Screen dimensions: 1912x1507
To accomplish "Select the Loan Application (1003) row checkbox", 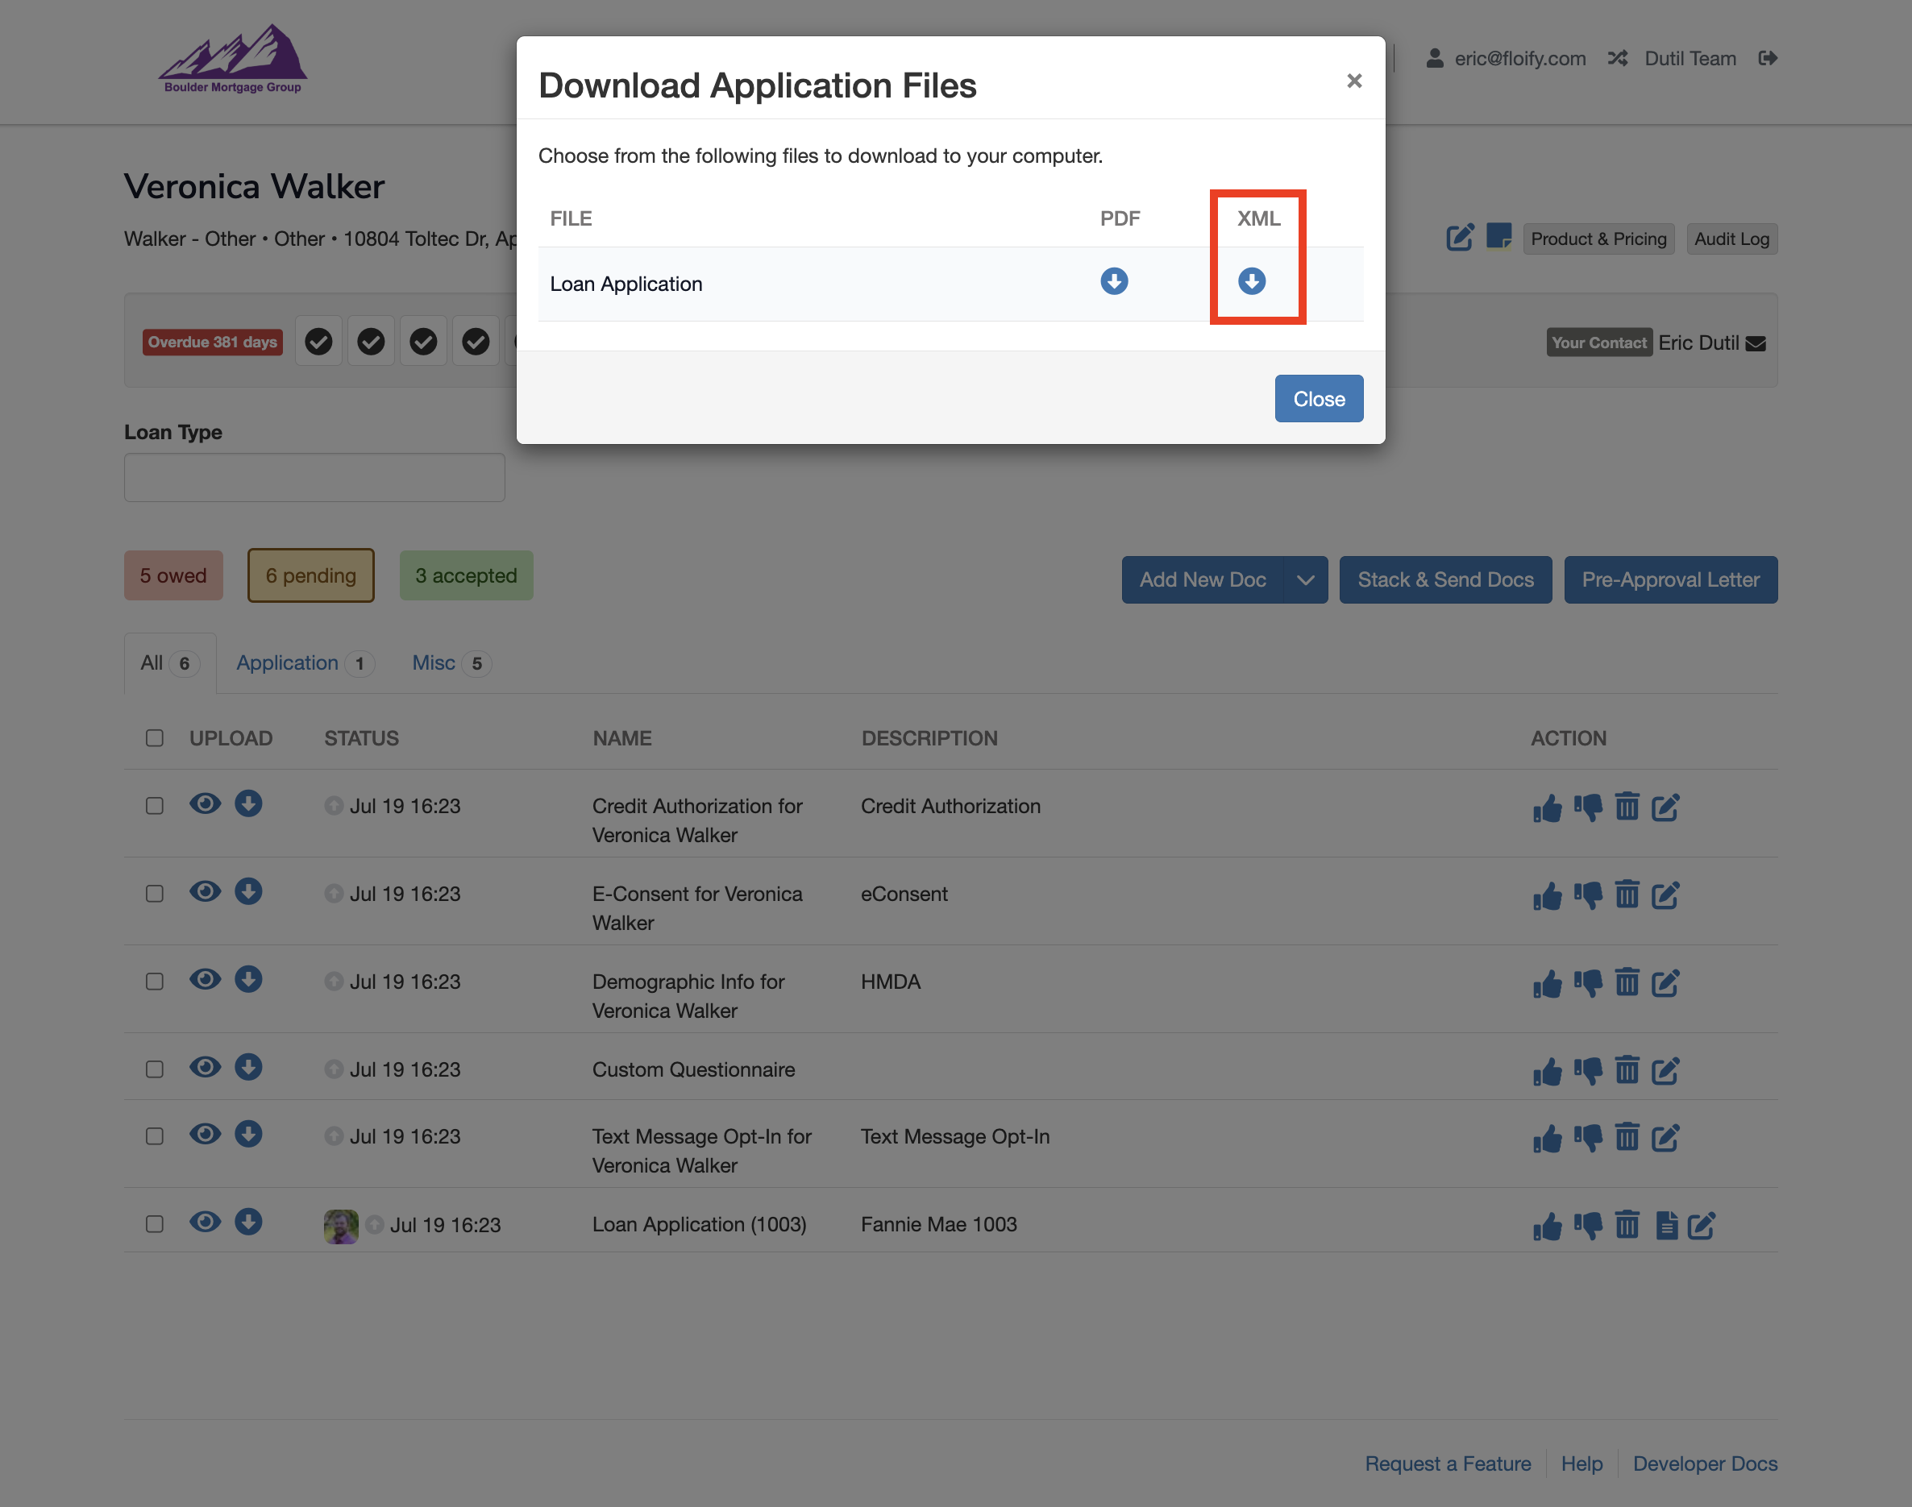I will pos(155,1224).
